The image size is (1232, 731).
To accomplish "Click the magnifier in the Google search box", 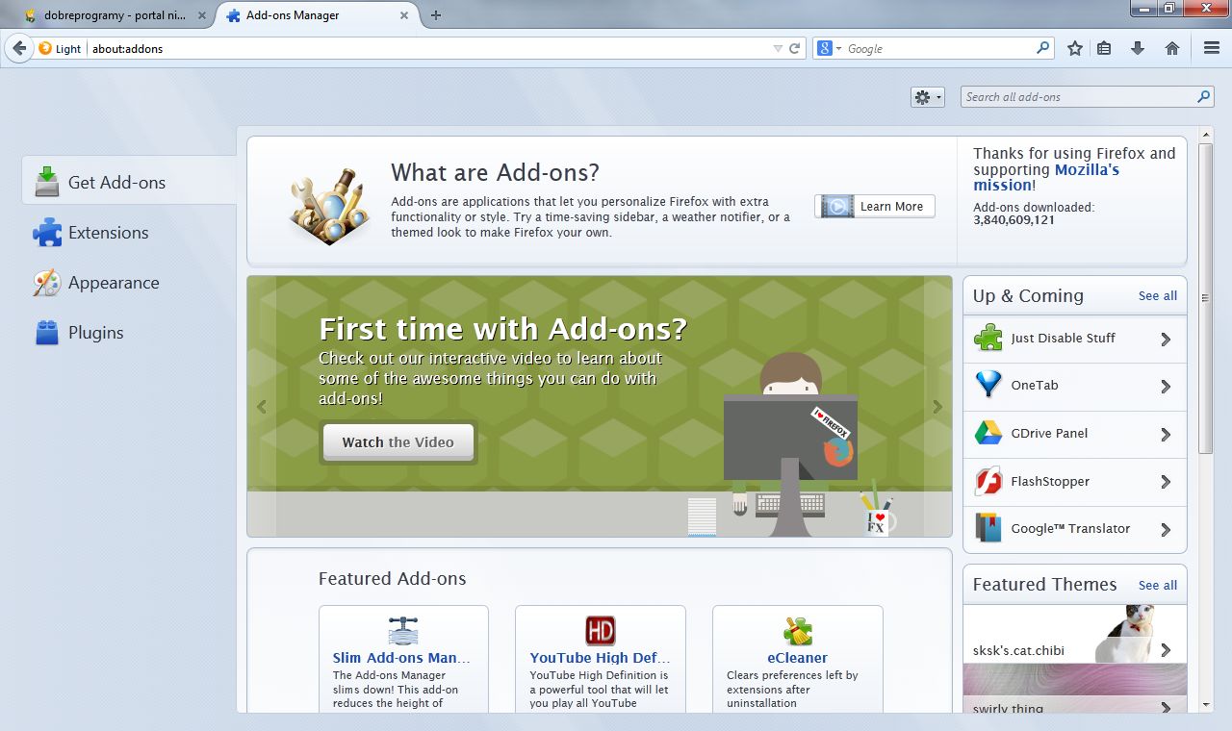I will 1043,48.
